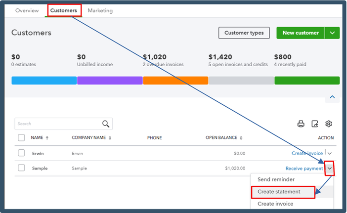Expand action dropdown in Sample row
Viewport: 347px width, 213px height.
pyautogui.click(x=330, y=169)
